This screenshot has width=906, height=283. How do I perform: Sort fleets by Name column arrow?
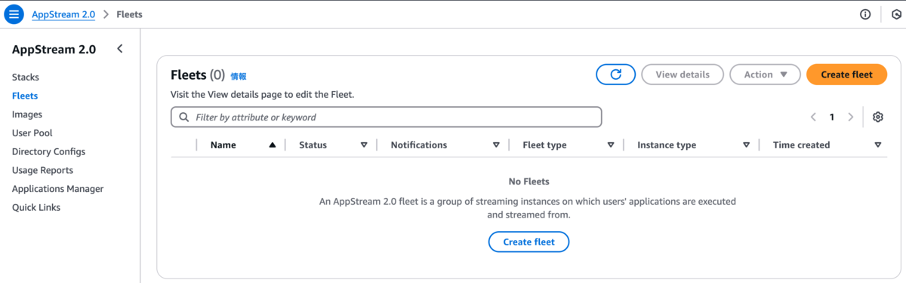point(272,145)
